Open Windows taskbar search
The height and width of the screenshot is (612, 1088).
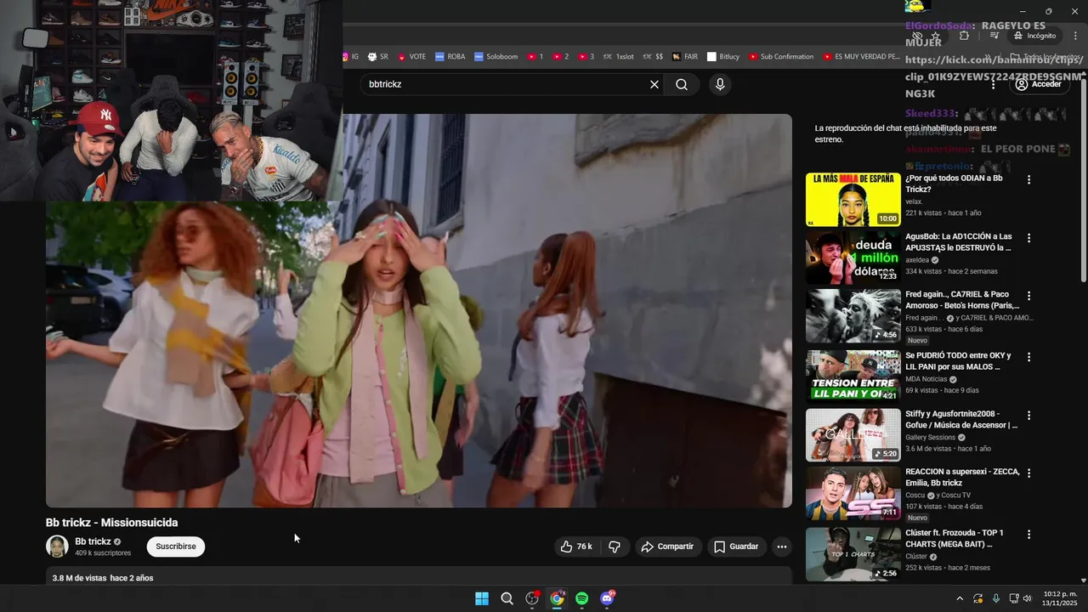(507, 598)
